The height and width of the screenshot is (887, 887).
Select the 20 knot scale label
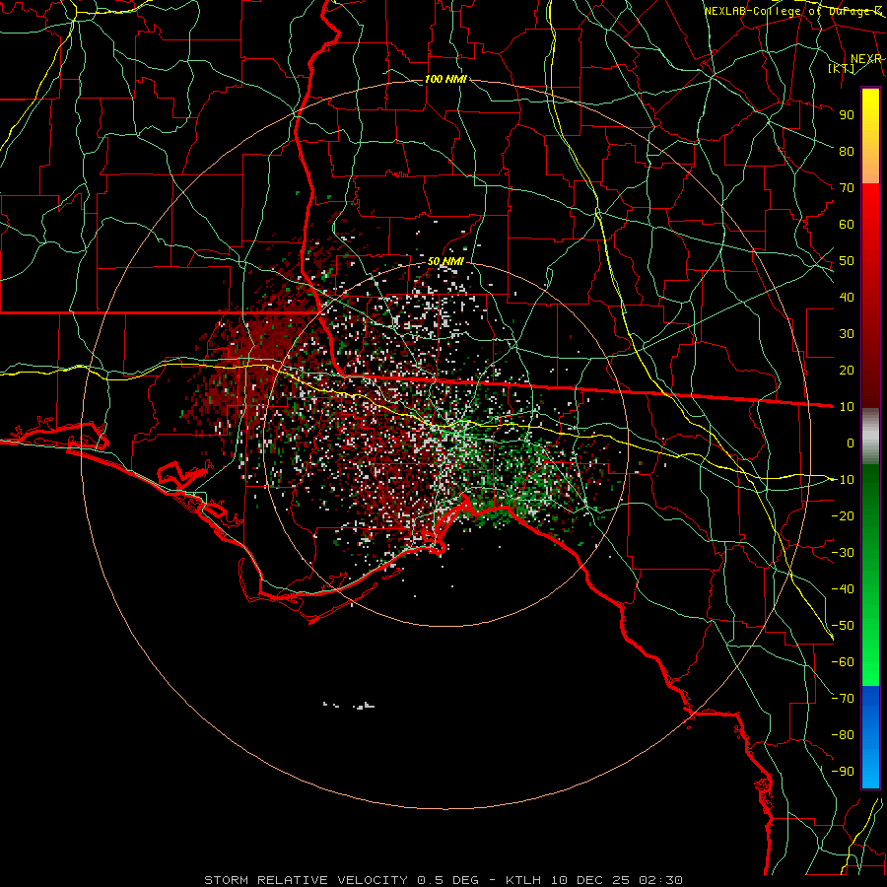(847, 371)
